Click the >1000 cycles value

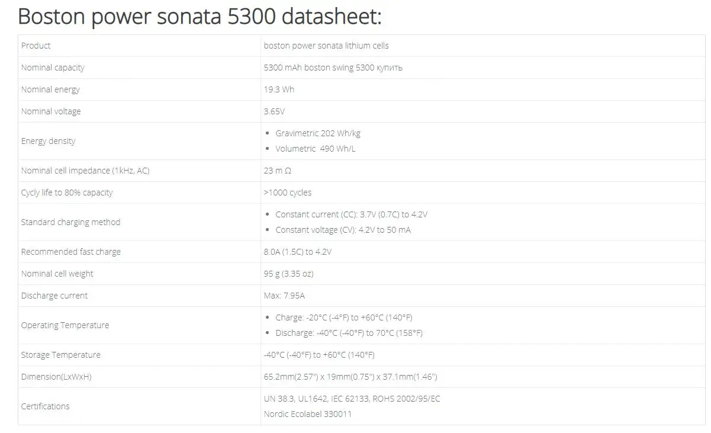(x=287, y=193)
